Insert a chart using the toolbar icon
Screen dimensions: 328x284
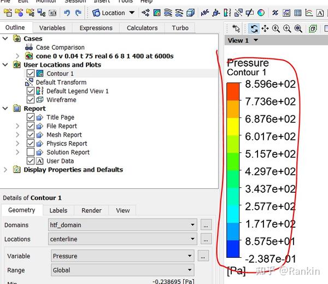309,13
